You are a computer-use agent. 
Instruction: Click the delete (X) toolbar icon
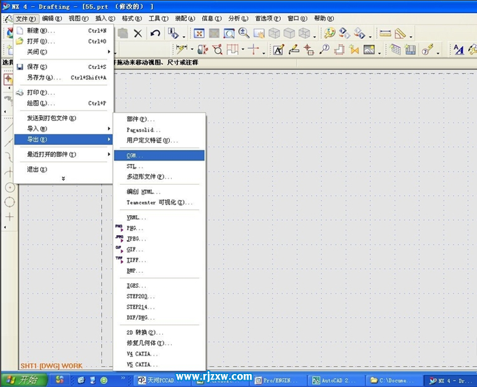point(138,33)
